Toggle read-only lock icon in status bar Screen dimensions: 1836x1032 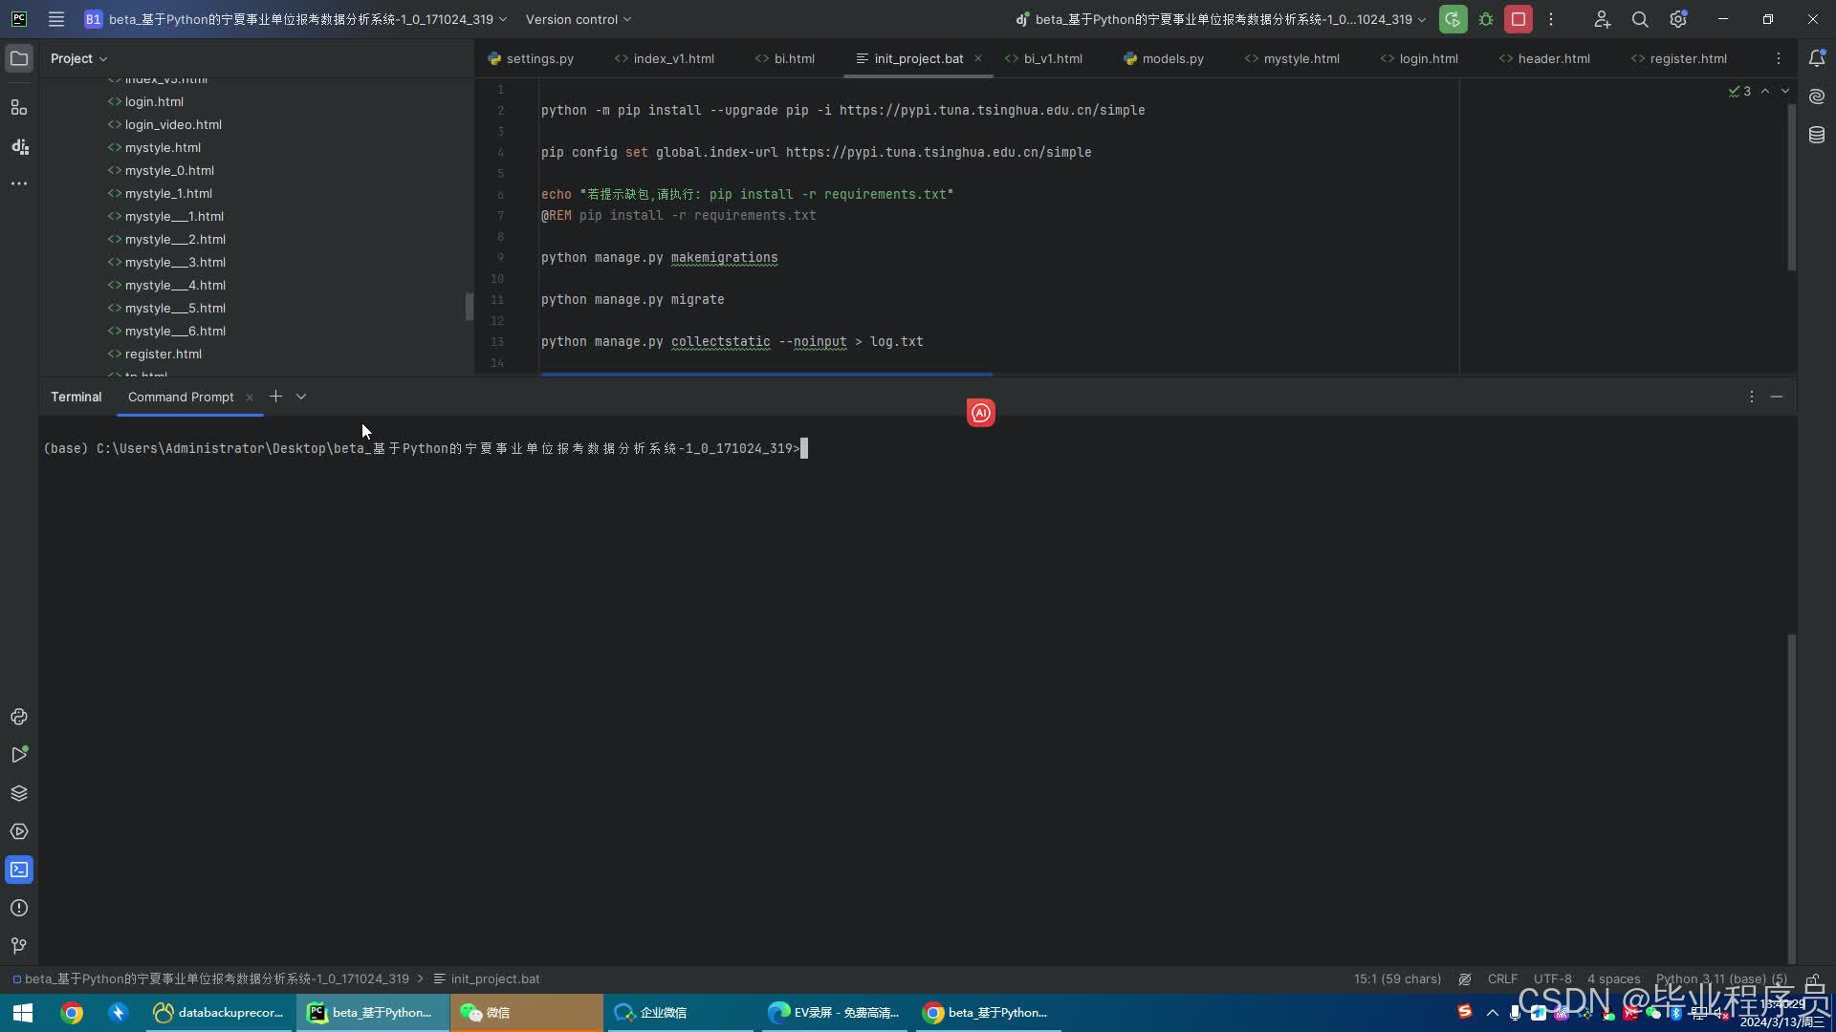tap(1813, 979)
